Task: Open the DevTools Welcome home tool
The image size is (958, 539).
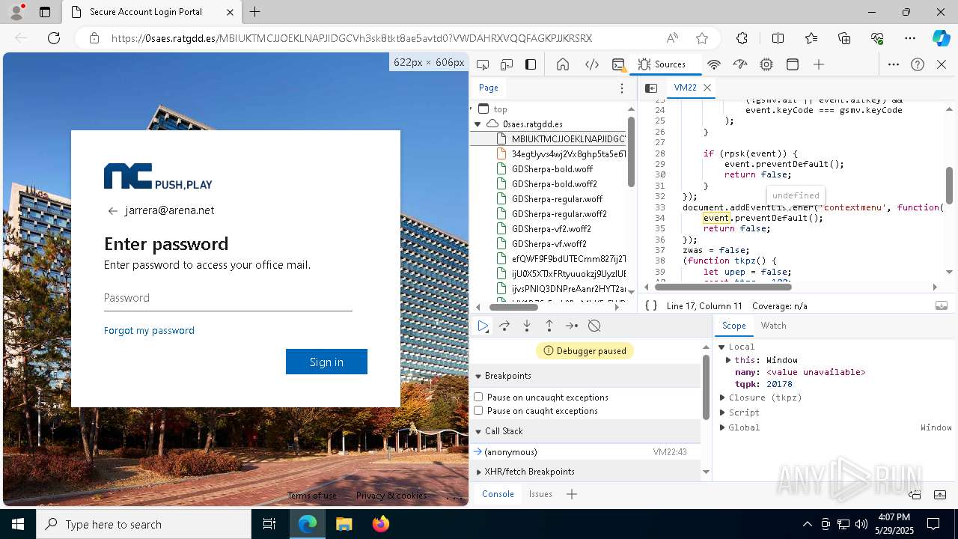Action: tap(563, 64)
